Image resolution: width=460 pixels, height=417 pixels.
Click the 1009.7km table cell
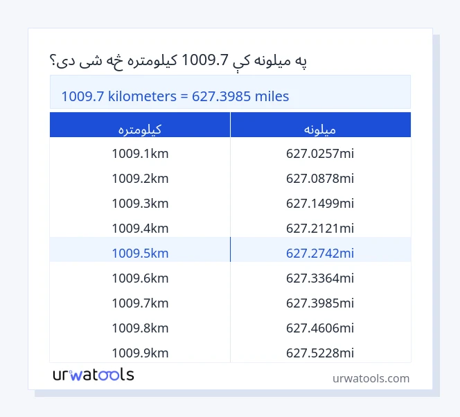(x=140, y=303)
